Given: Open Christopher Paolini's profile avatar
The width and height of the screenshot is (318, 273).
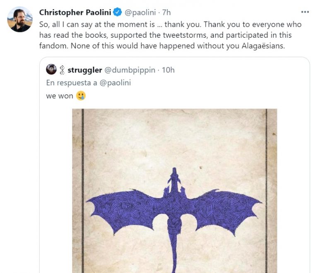Looking at the screenshot, I should pyautogui.click(x=19, y=19).
